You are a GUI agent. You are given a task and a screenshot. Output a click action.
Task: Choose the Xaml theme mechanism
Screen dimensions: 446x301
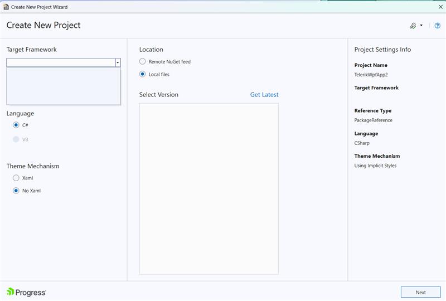(16, 178)
